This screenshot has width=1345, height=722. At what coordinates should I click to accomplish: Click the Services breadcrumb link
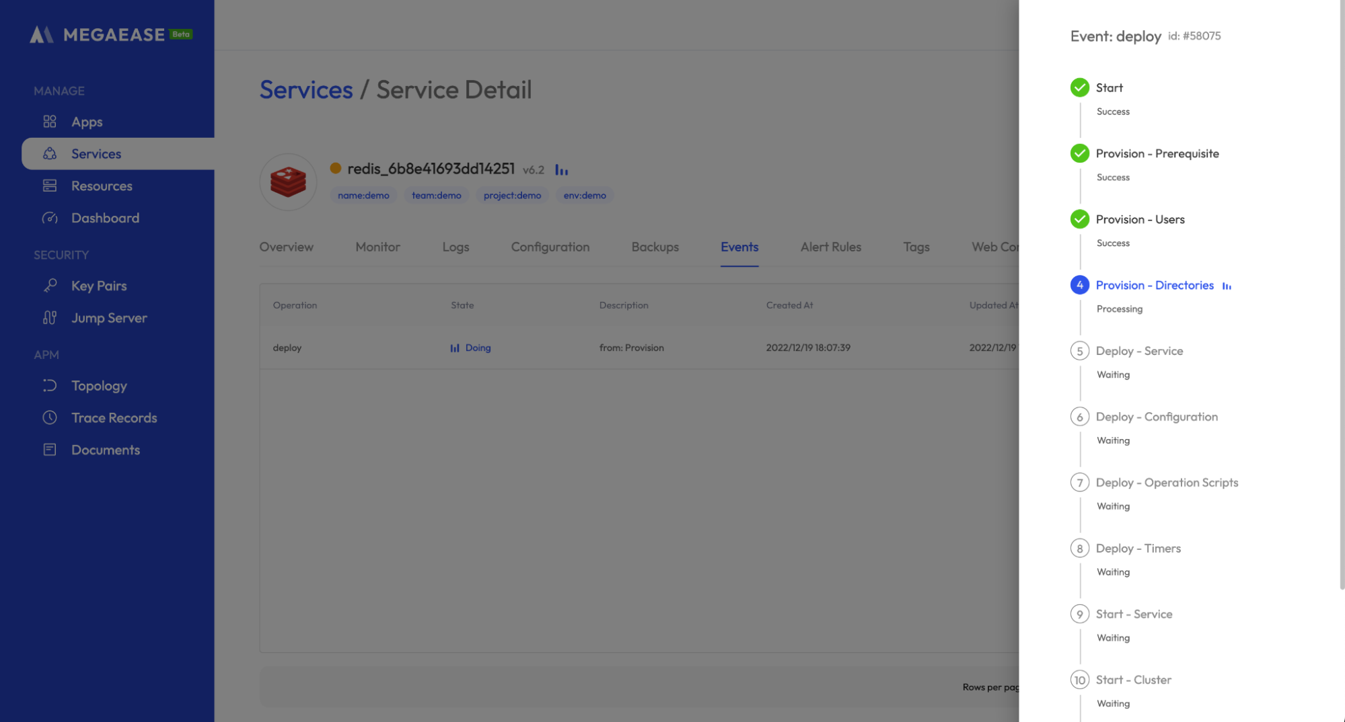click(x=306, y=89)
